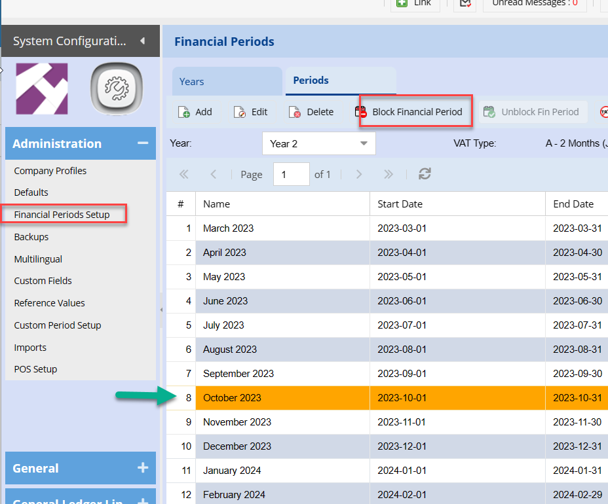The height and width of the screenshot is (504, 608).
Task: Switch to the Years tab
Action: [192, 82]
